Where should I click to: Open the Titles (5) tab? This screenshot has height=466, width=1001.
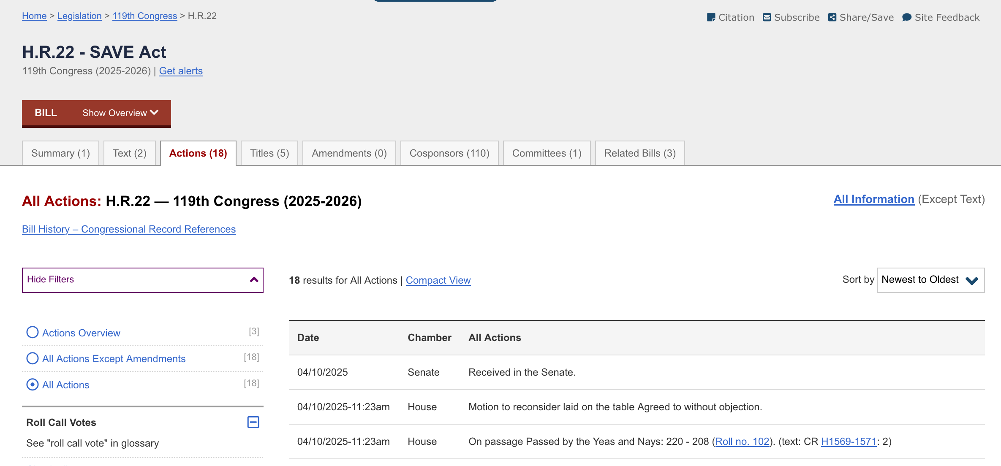(x=269, y=153)
